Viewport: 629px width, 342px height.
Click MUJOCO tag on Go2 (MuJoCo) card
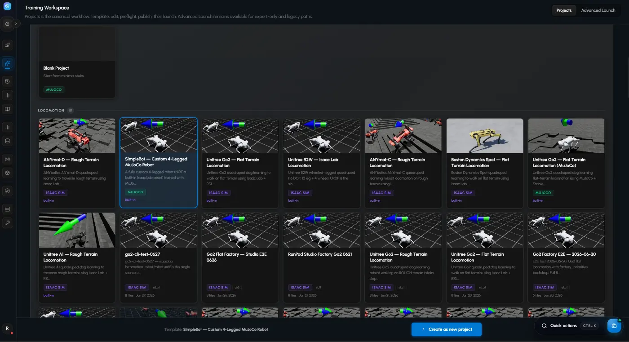pos(543,193)
